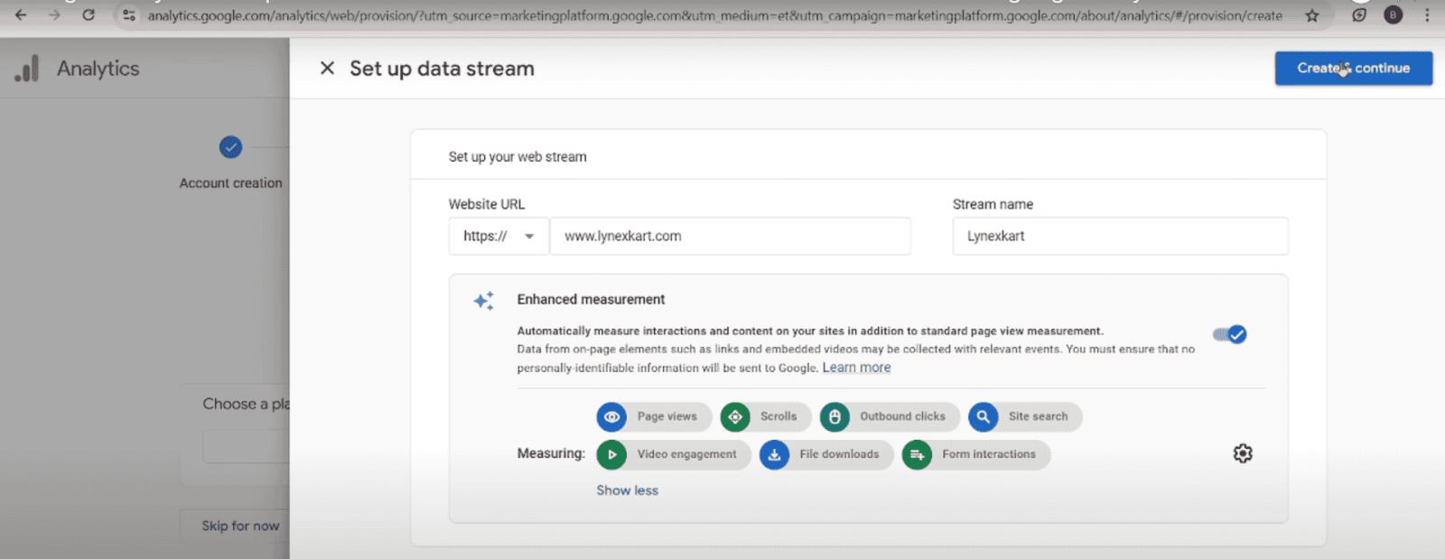Close the Set up data stream panel
The image size is (1445, 559).
pyautogui.click(x=327, y=68)
